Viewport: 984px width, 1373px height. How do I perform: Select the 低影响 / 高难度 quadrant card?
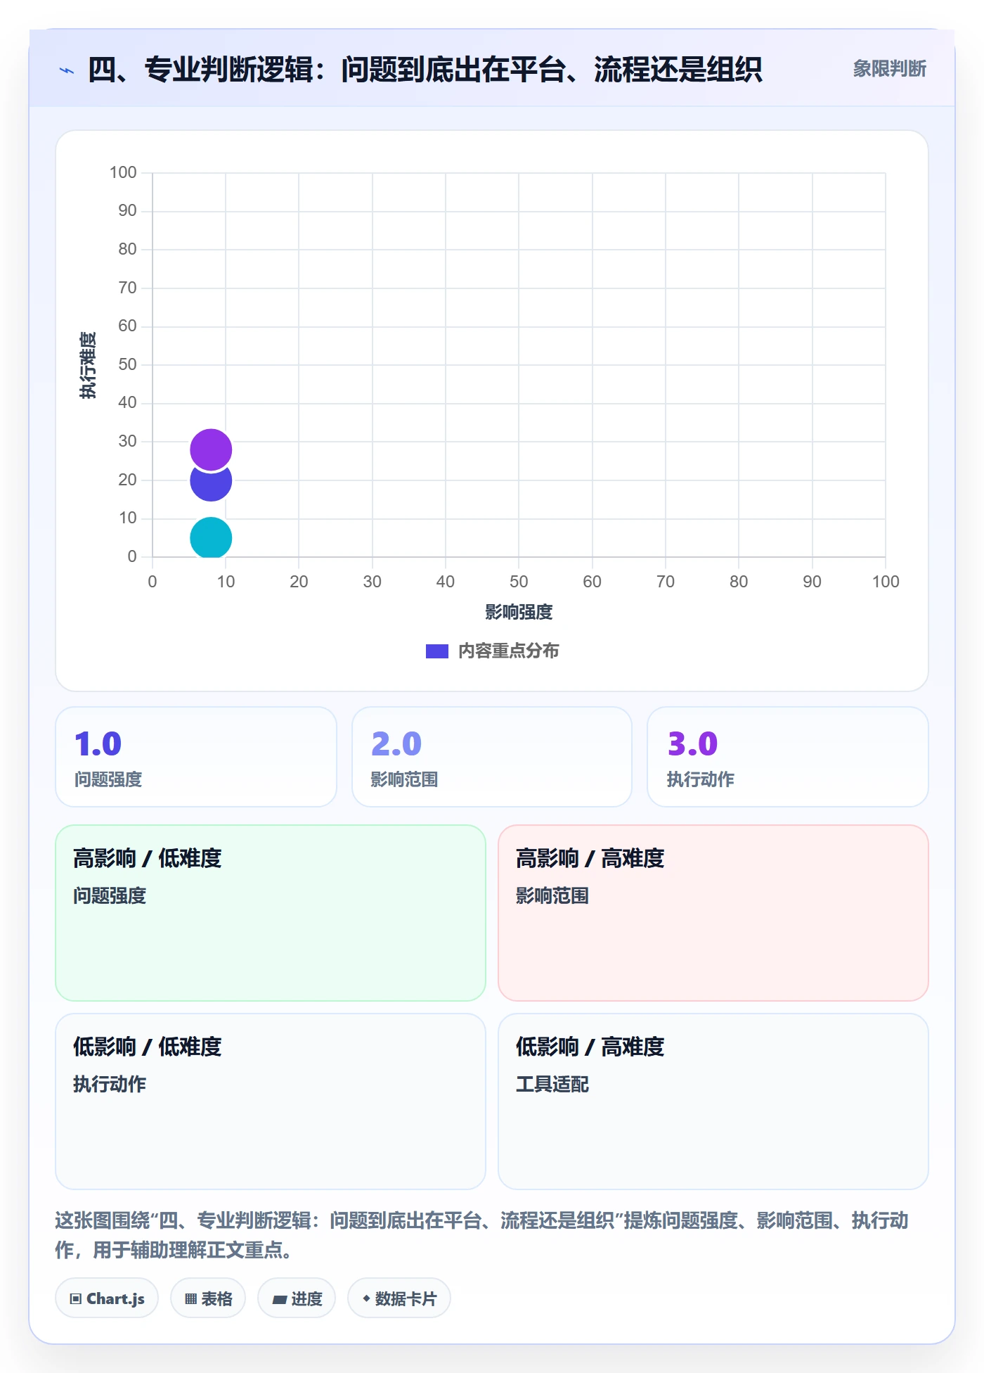click(713, 1101)
